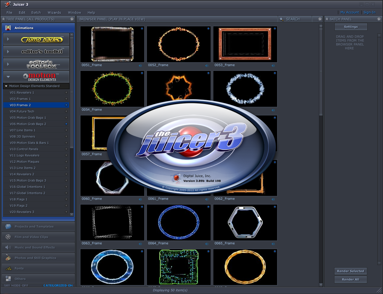This screenshot has width=383, height=294.
Task: Click the Render Selected button
Action: [x=351, y=271]
